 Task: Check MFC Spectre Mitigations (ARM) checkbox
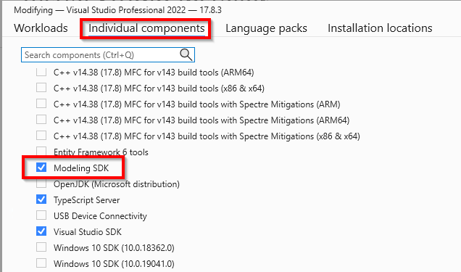pos(41,104)
